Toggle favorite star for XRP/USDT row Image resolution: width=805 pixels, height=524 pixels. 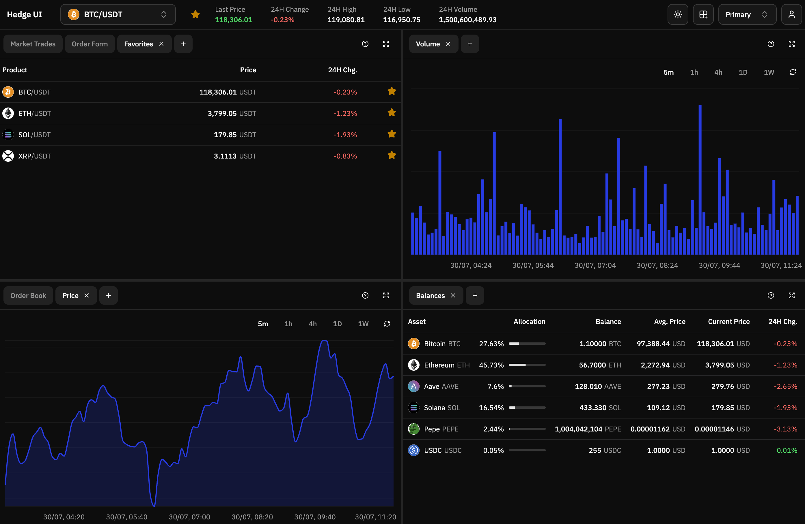(x=392, y=155)
